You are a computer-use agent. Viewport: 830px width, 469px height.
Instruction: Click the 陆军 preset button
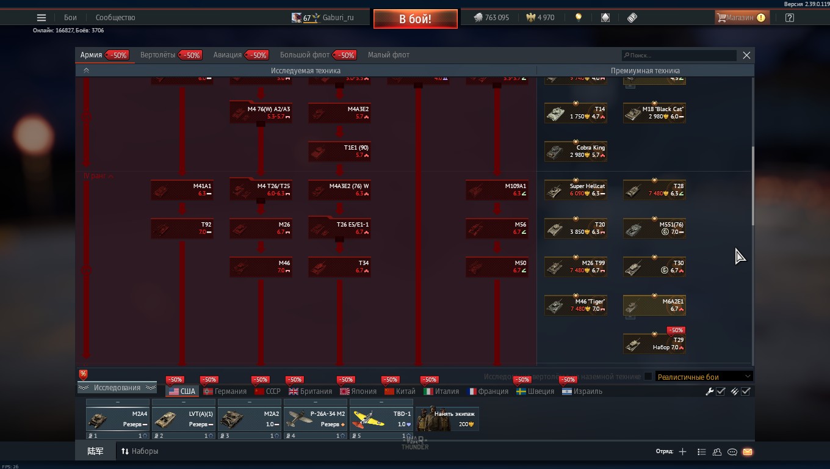pyautogui.click(x=95, y=451)
